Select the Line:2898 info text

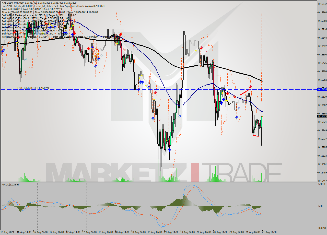[x=7, y=6]
